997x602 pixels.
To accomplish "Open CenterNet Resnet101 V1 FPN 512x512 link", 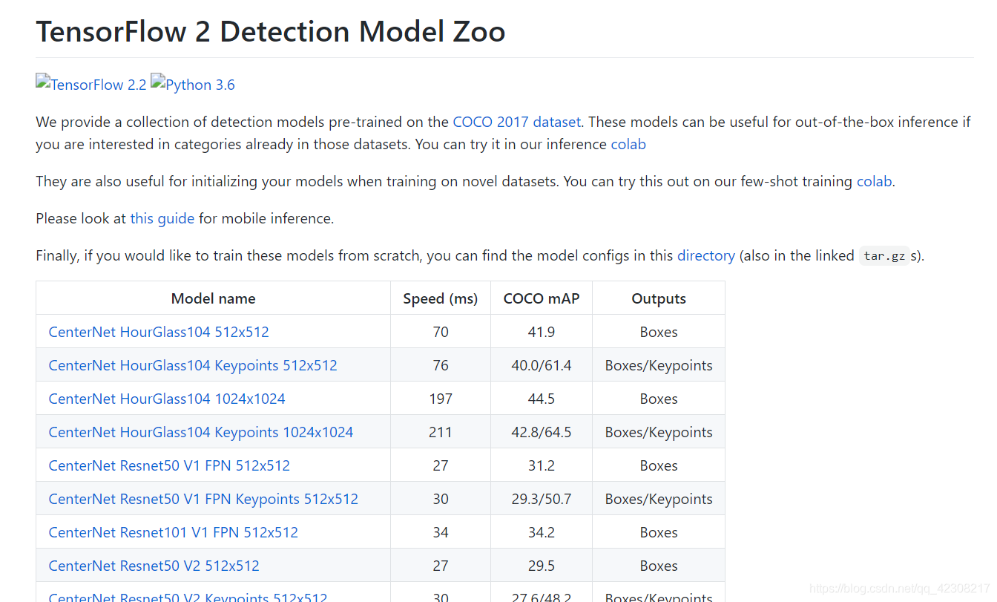I will 174,532.
